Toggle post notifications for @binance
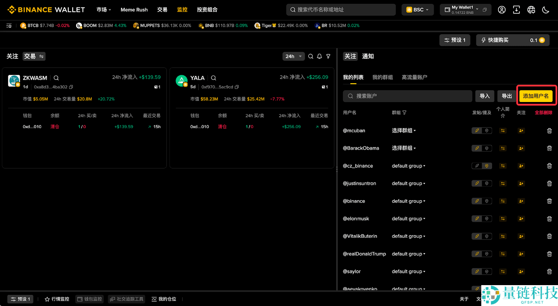Viewport: 558px width, 306px height. click(x=477, y=201)
